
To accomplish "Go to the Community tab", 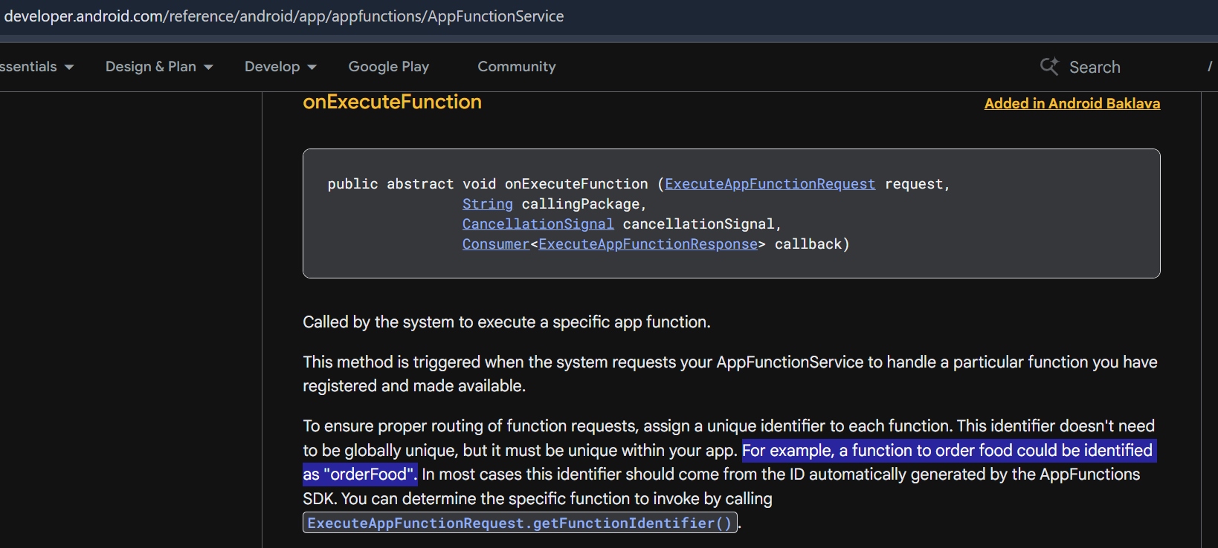I will 516,67.
